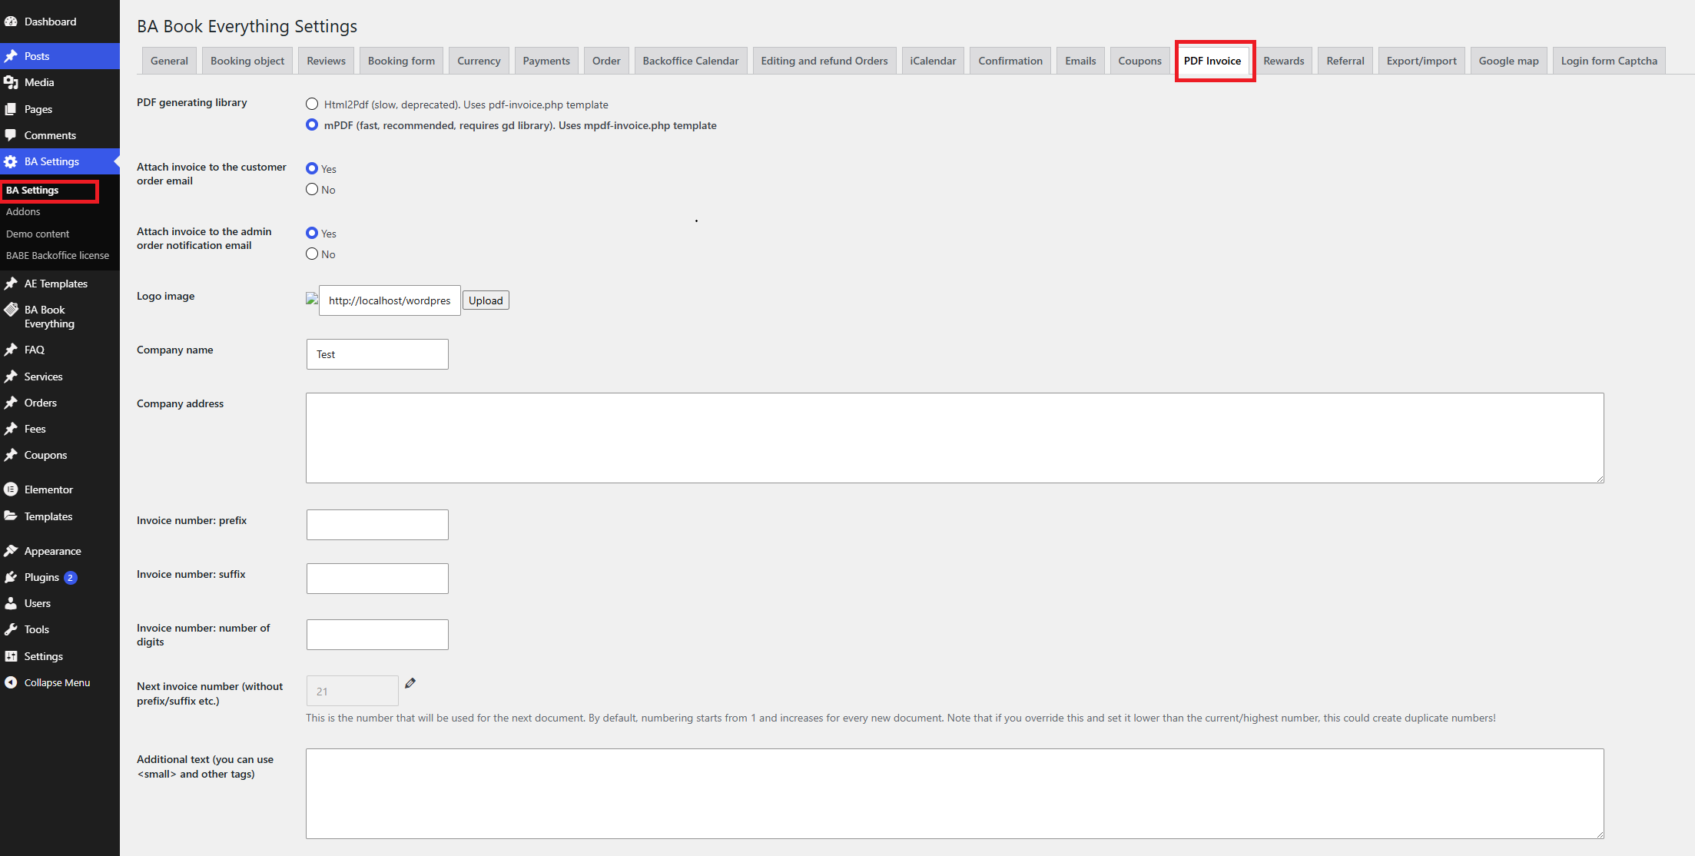Viewport: 1695px width, 856px height.
Task: Open the Google map tab
Action: pos(1508,61)
